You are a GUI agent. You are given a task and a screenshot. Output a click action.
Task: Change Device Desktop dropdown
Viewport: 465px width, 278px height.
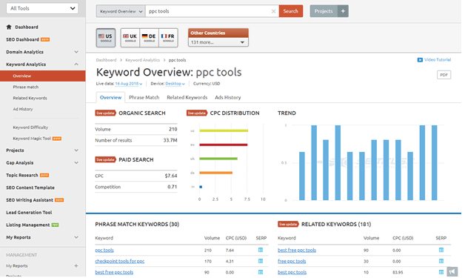click(x=175, y=84)
